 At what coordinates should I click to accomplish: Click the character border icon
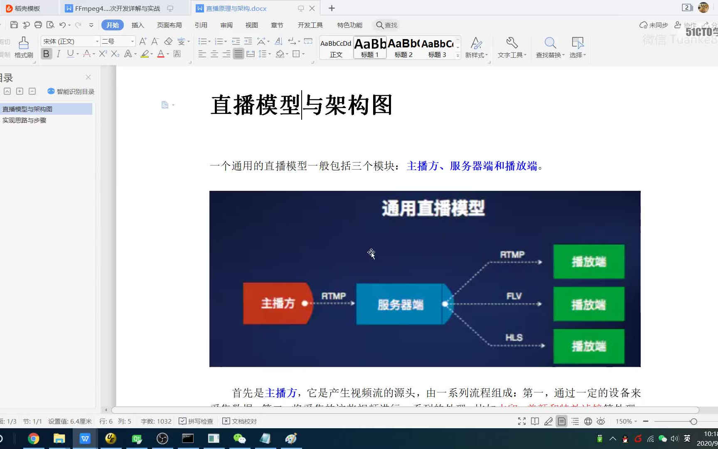pos(177,54)
